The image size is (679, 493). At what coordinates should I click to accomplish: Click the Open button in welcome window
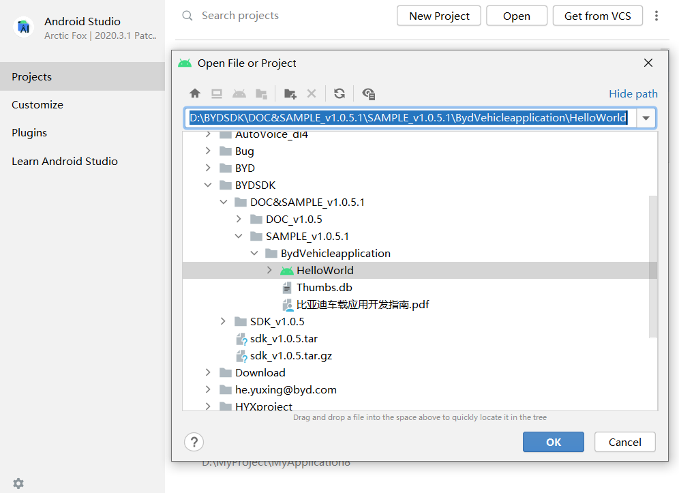pyautogui.click(x=517, y=16)
